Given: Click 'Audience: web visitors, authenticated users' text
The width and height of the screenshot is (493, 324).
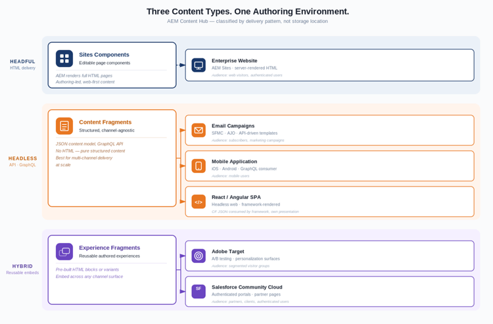Looking at the screenshot, I should point(246,75).
